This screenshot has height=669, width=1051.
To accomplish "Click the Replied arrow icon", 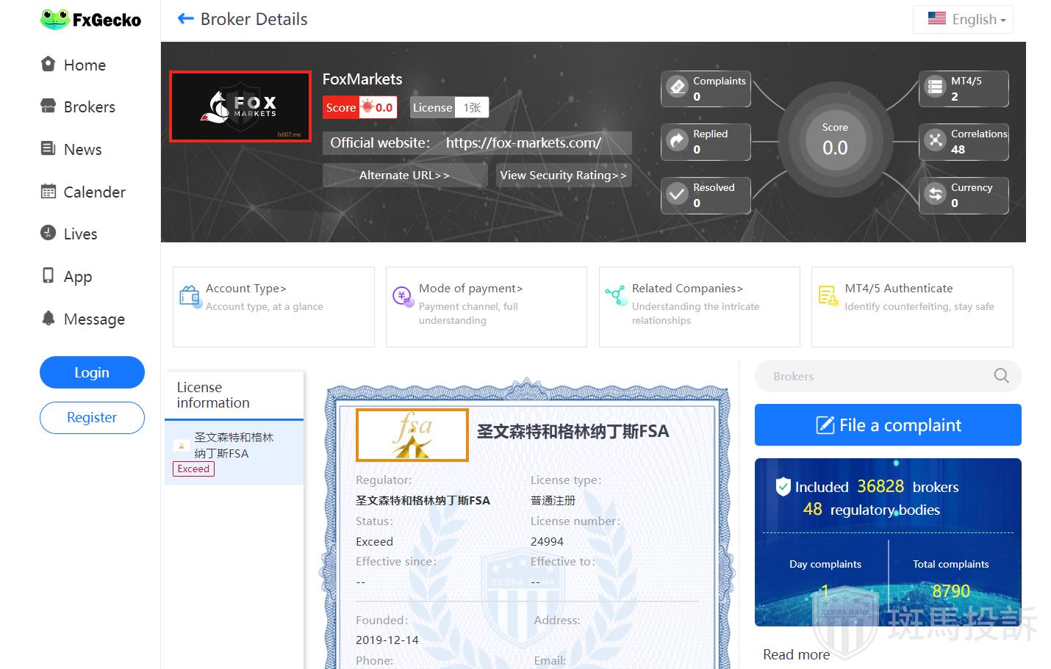I will (x=677, y=140).
